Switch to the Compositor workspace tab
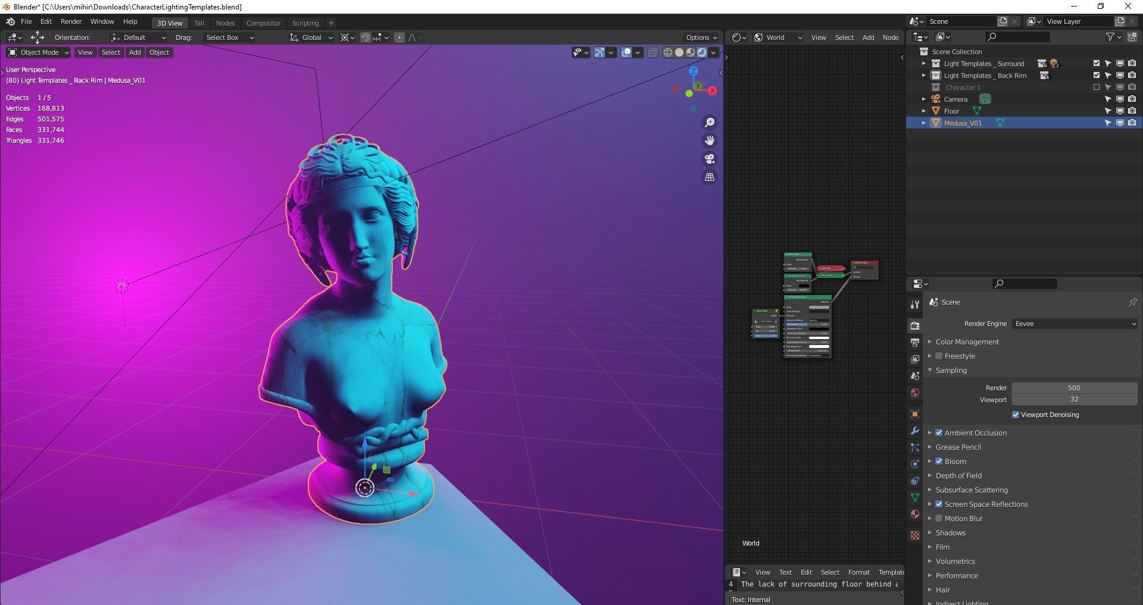This screenshot has height=605, width=1143. coord(263,23)
